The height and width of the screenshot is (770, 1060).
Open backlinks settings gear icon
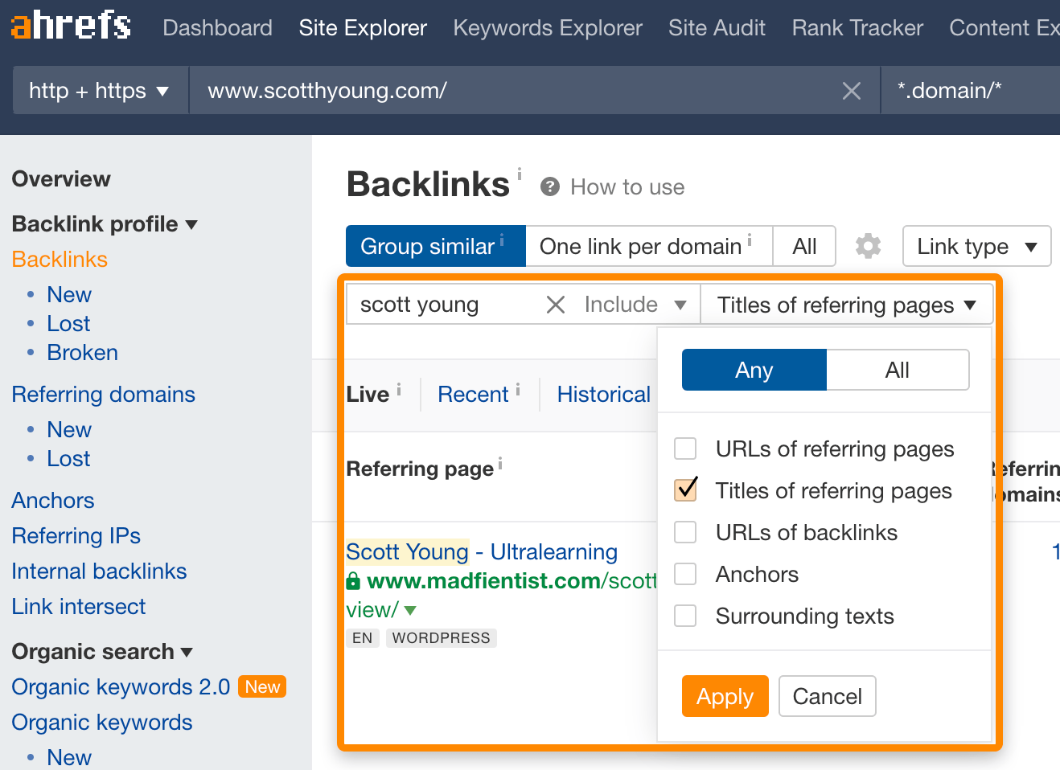(x=868, y=246)
